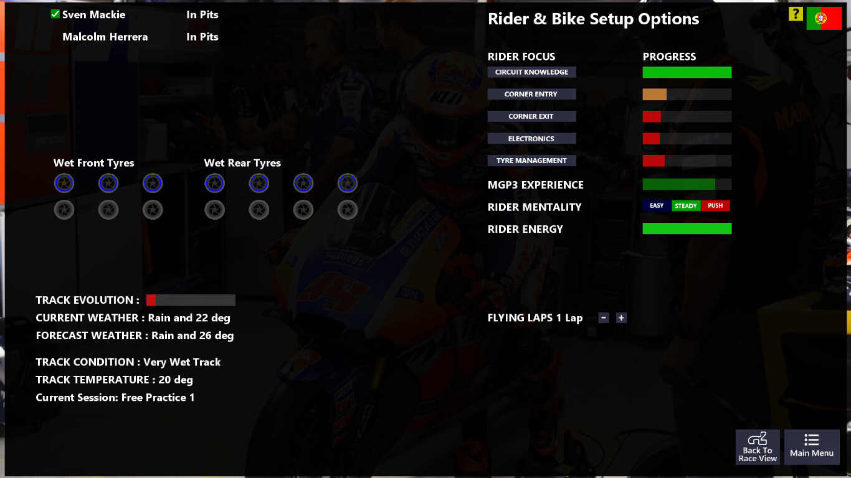The height and width of the screenshot is (478, 851).
Task: Select the first blue wet rear tyre
Action: coord(215,183)
